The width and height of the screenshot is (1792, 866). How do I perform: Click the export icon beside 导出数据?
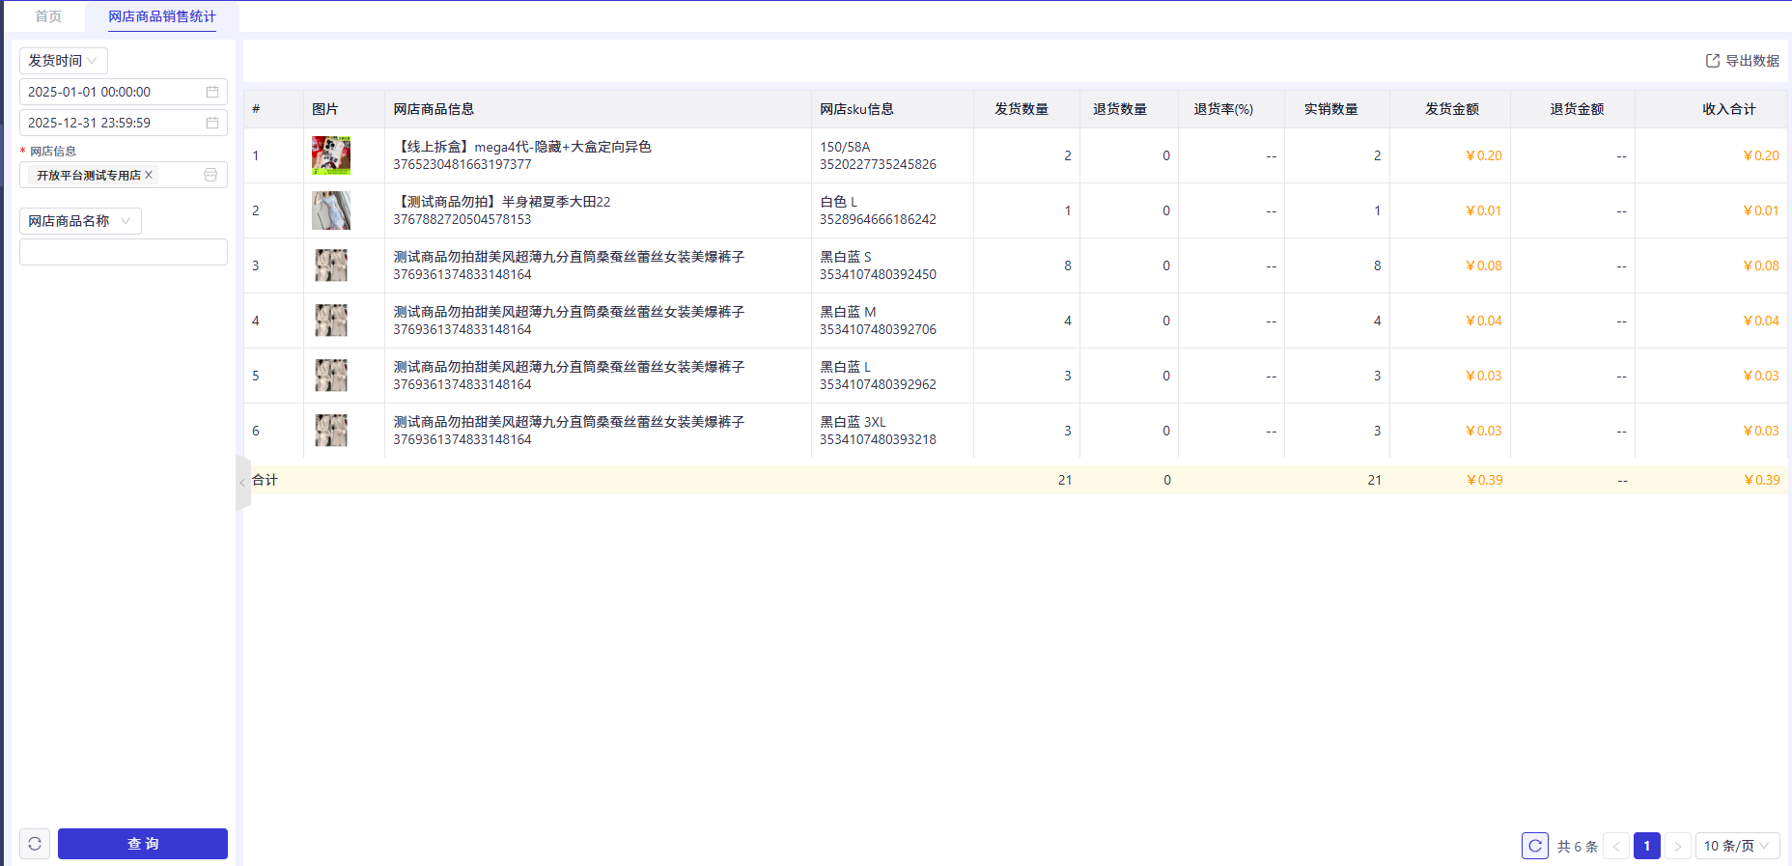click(1713, 61)
